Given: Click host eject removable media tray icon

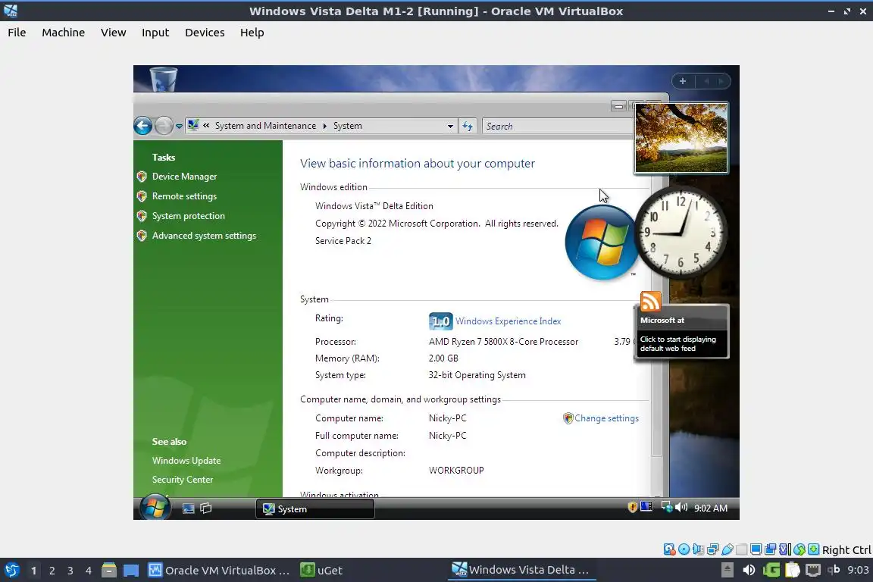Looking at the screenshot, I should pos(727,570).
